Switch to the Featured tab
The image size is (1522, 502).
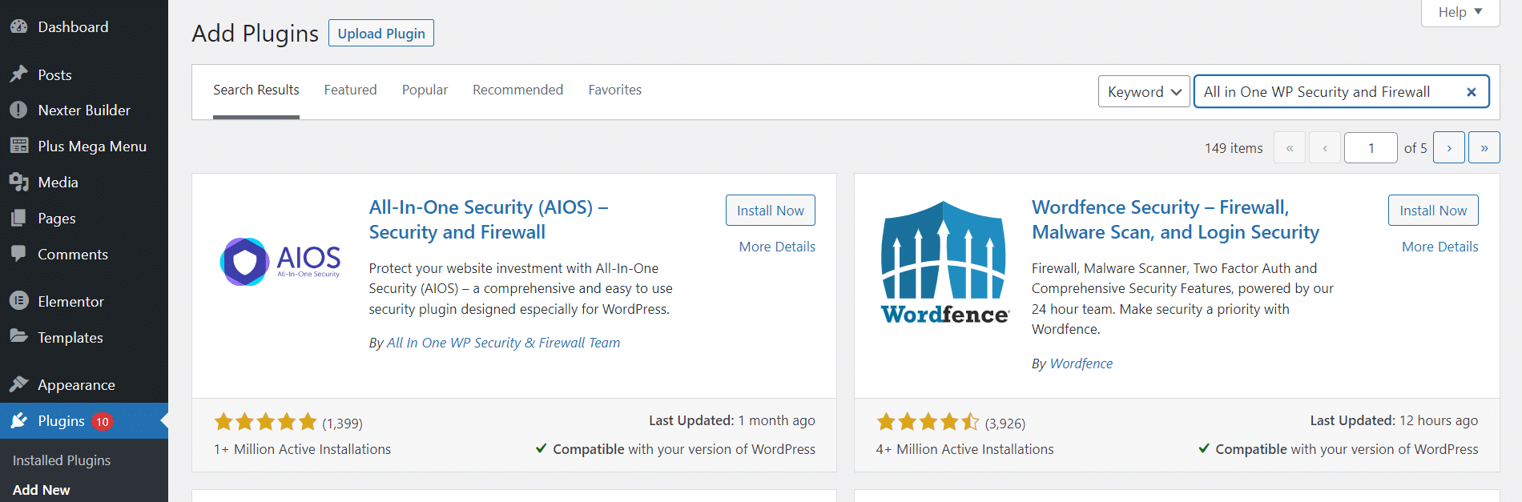(350, 90)
